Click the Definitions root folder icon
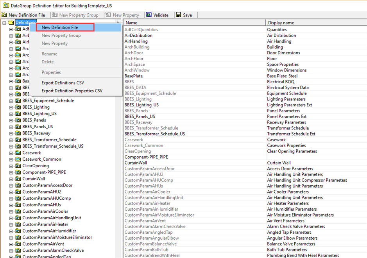Viewport: 367px width, 258px height. 11,22
